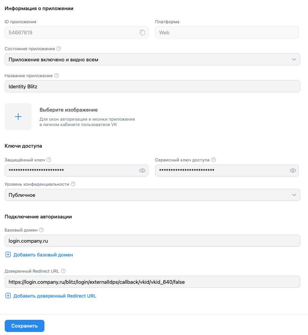Click the Платформа field showing Web
This screenshot has height=335, width=308.
pos(227,32)
